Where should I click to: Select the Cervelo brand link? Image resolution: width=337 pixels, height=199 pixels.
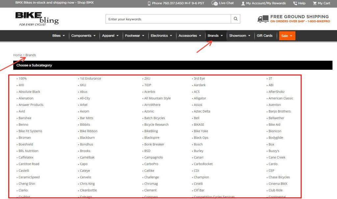click(86, 177)
